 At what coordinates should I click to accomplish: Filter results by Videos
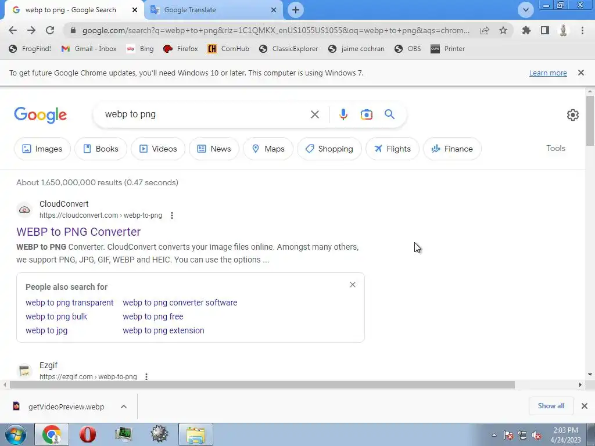(x=158, y=149)
